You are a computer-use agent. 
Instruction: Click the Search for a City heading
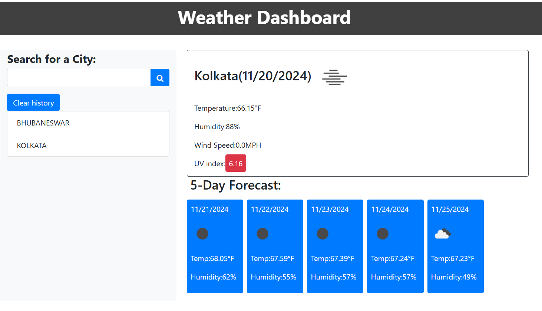(52, 59)
